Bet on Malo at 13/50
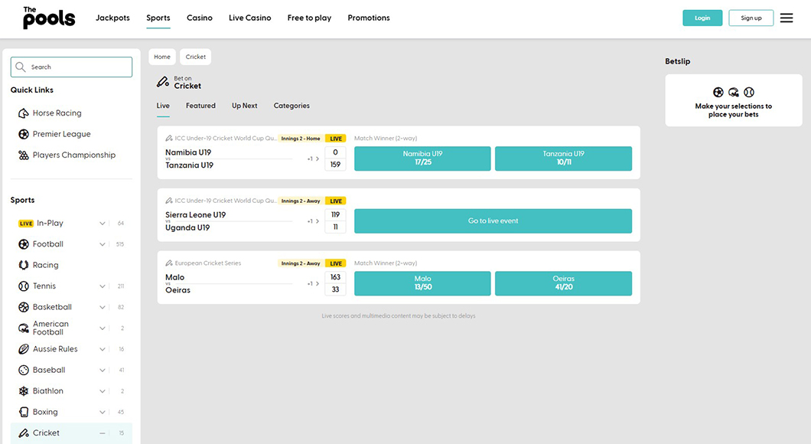Image resolution: width=811 pixels, height=444 pixels. (422, 283)
